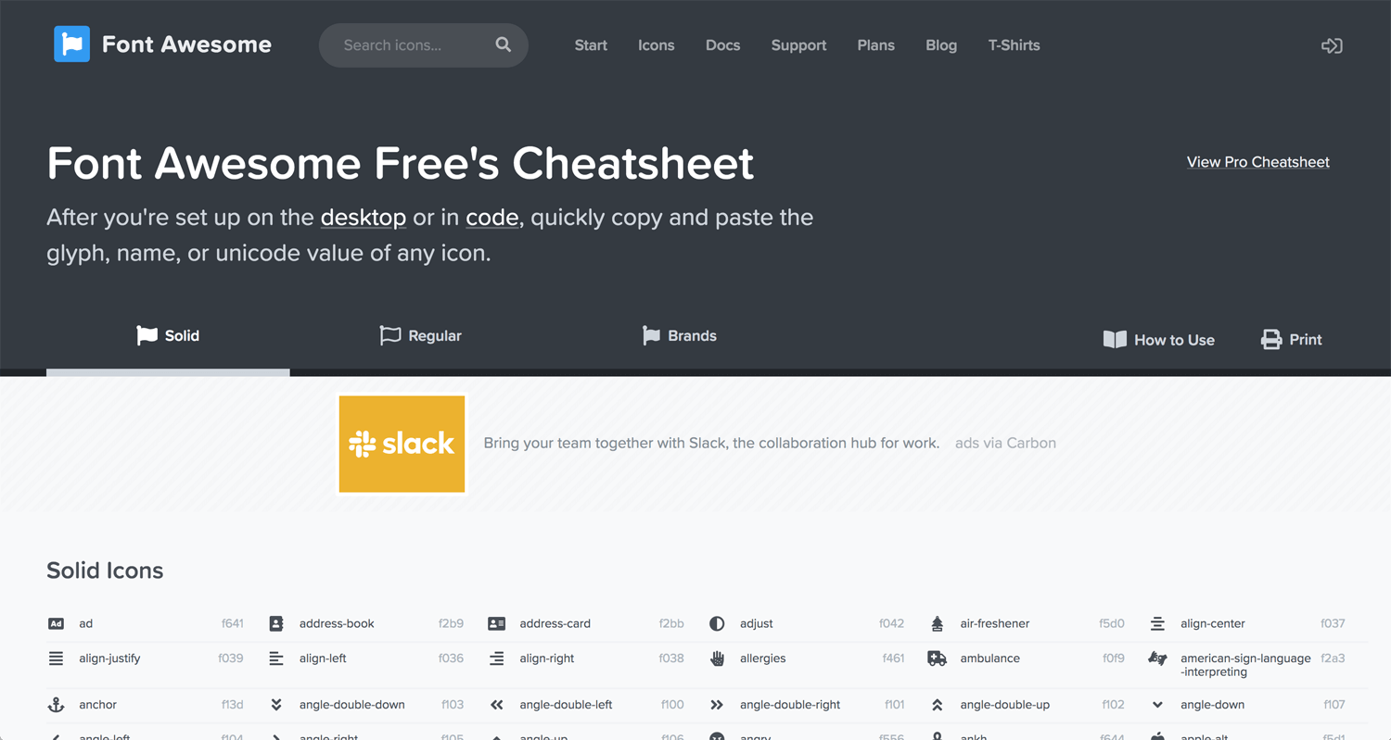Click the icon name air-freshener
Screen dimensions: 1391x740
(995, 623)
